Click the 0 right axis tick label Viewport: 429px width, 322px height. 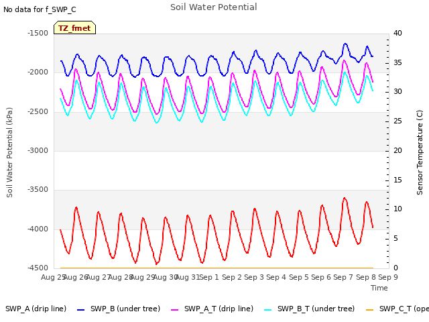395,268
